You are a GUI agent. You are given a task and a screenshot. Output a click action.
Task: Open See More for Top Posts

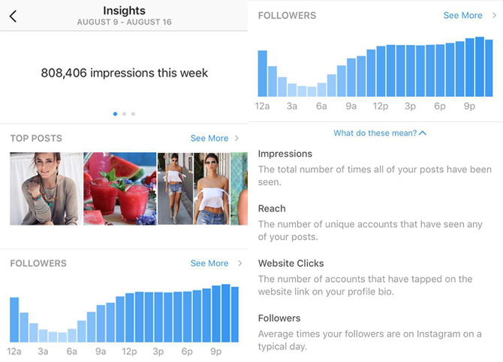[x=209, y=138]
